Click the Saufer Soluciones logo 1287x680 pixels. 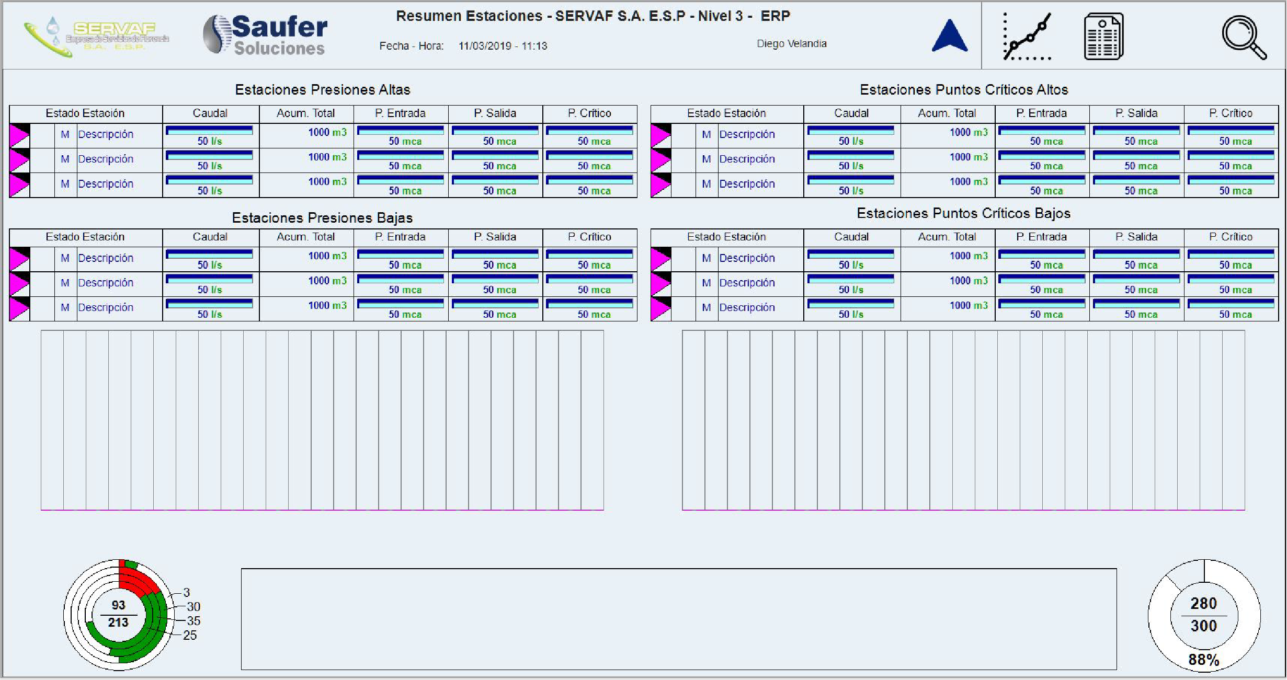266,36
